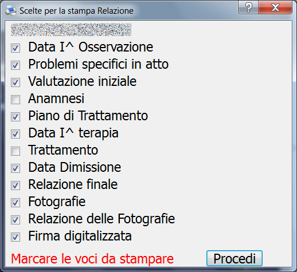
Task: Uncheck Relazione finale checkbox
Action: 15,186
